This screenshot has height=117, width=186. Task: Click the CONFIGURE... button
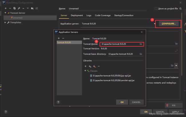(x=169, y=24)
